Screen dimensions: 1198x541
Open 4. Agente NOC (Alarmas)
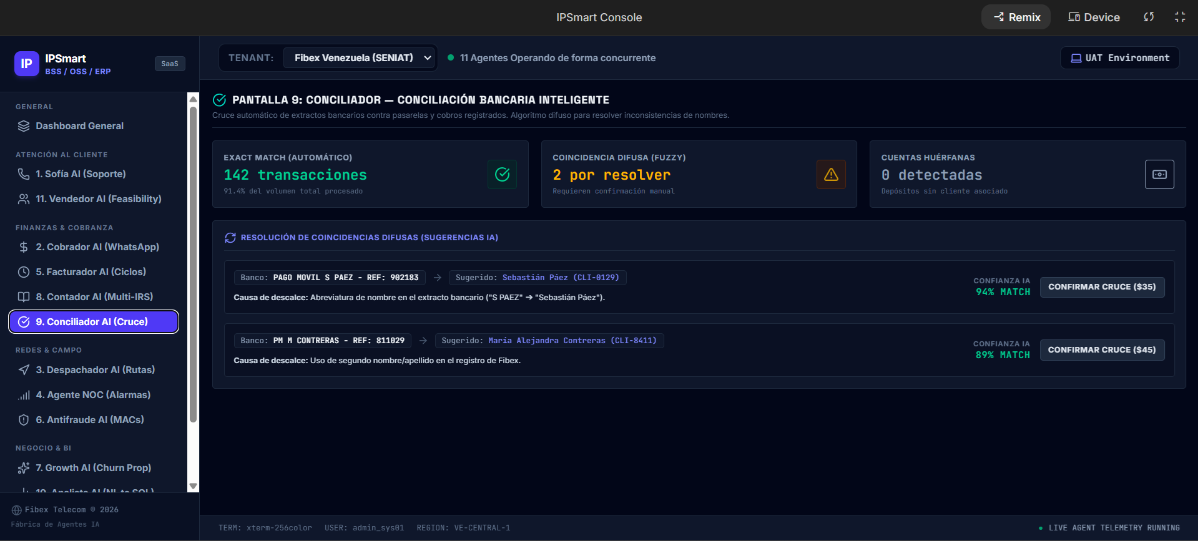pyautogui.click(x=94, y=395)
